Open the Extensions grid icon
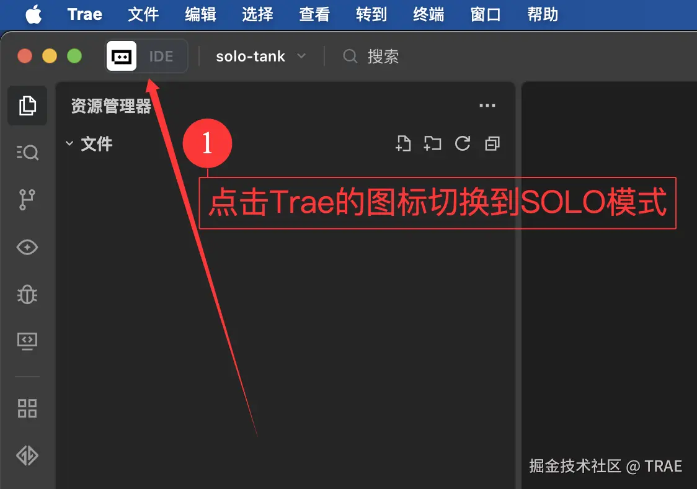 coord(27,408)
